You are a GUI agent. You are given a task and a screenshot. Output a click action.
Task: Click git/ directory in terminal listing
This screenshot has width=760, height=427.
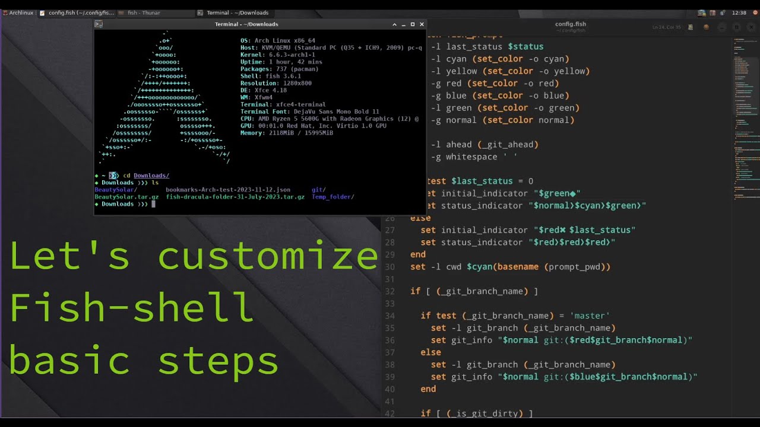(319, 190)
